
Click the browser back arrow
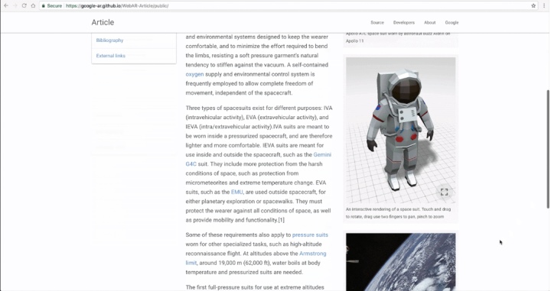[6, 5]
